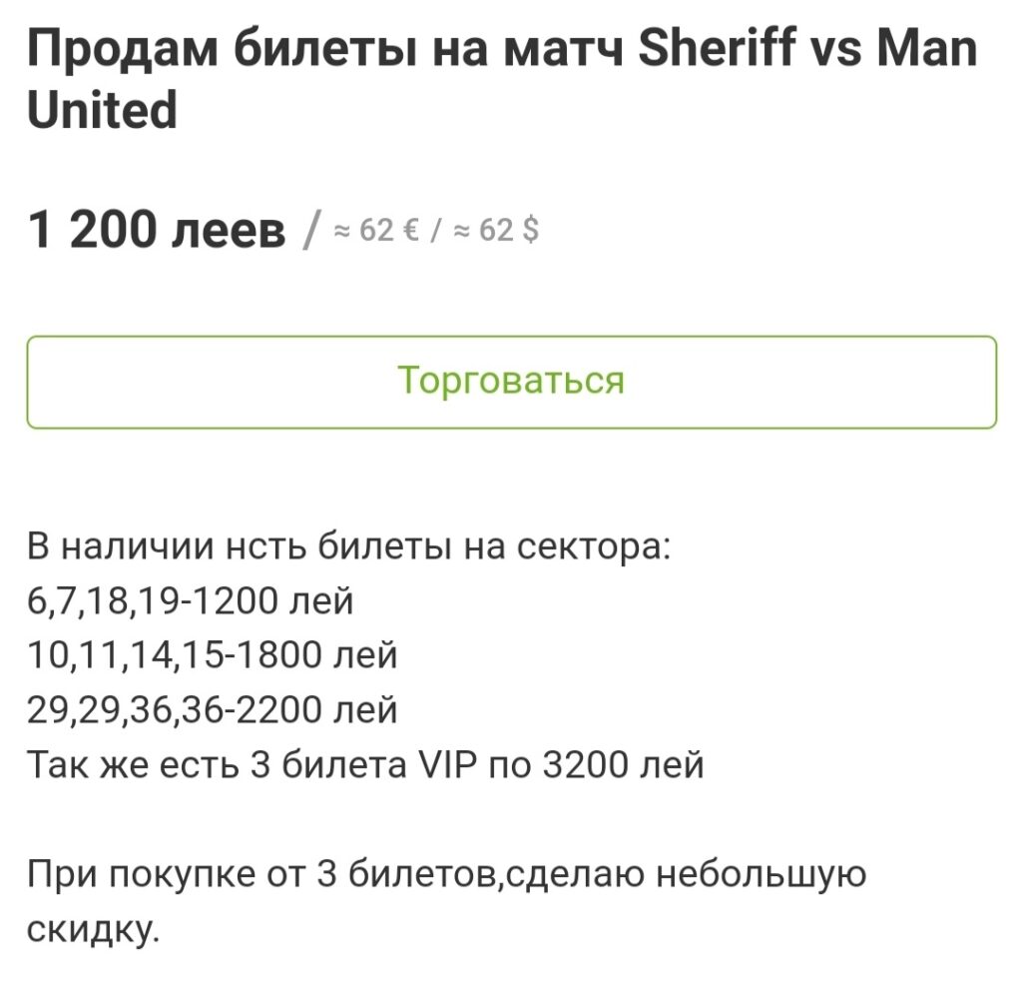Viewport: 1022px width, 1005px height.
Task: Click the 1 200 леев price
Action: (157, 230)
